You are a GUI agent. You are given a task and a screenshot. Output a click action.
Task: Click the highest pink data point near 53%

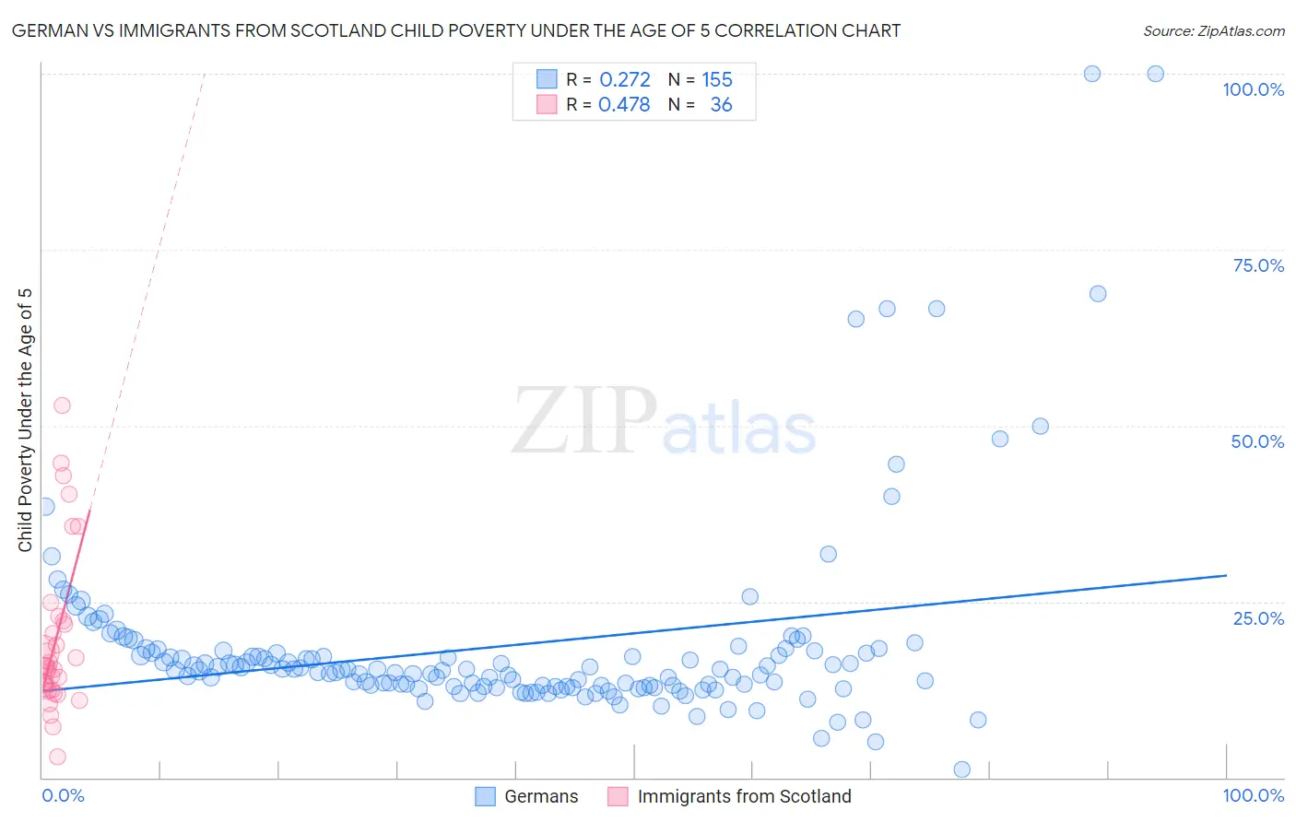tap(62, 405)
